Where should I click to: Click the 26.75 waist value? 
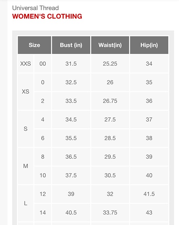click(110, 101)
